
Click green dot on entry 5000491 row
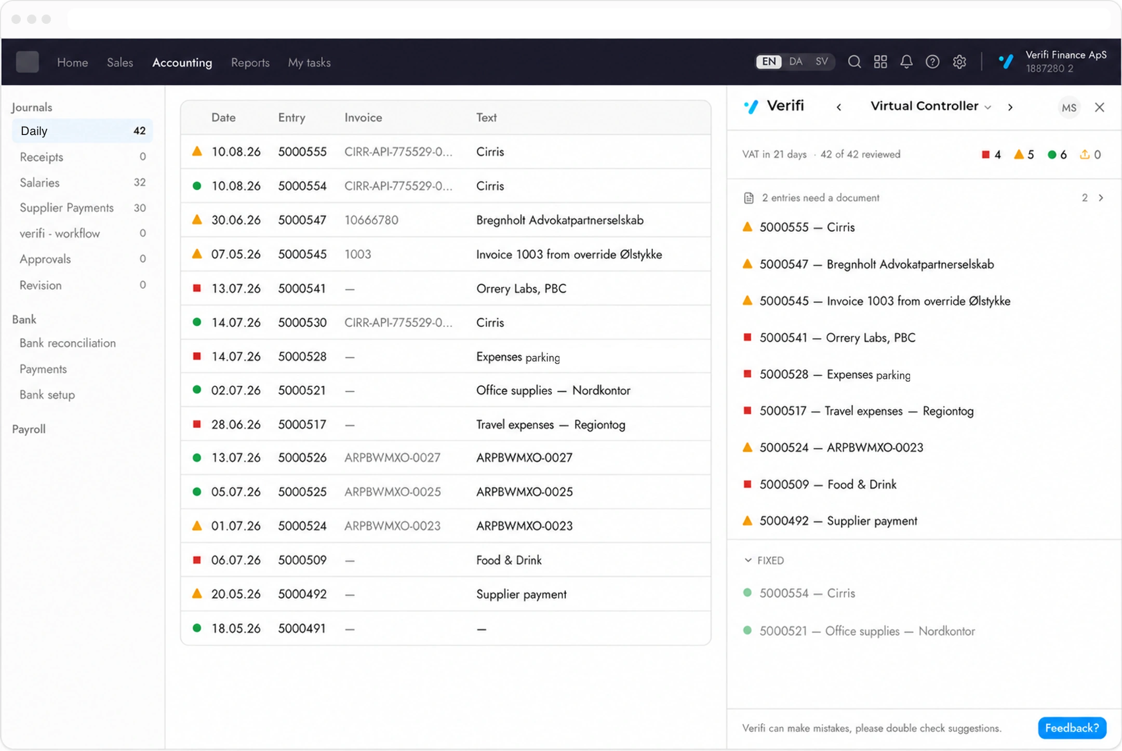pos(197,628)
